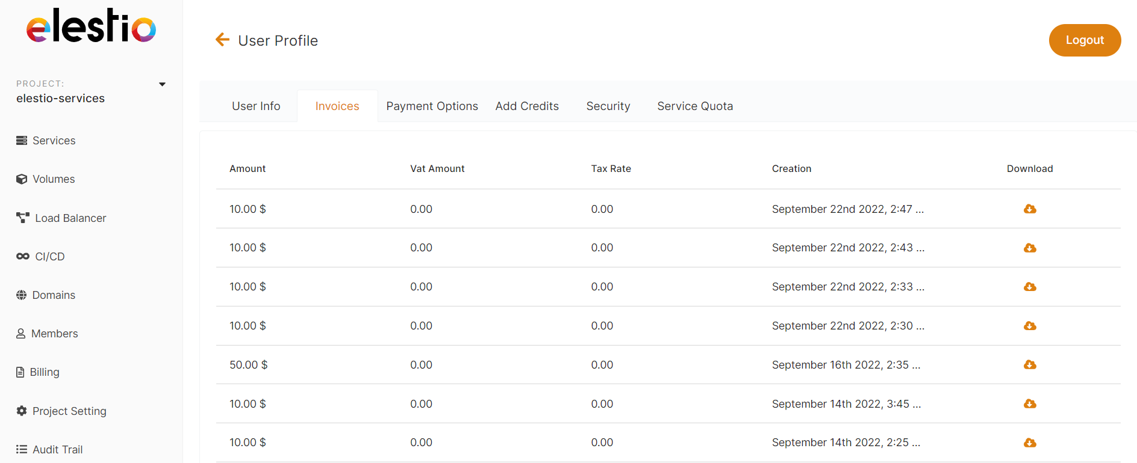
Task: Click the back arrow beside User Profile
Action: [x=222, y=40]
